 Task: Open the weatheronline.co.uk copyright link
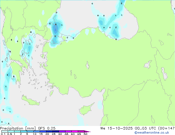pos(152,133)
